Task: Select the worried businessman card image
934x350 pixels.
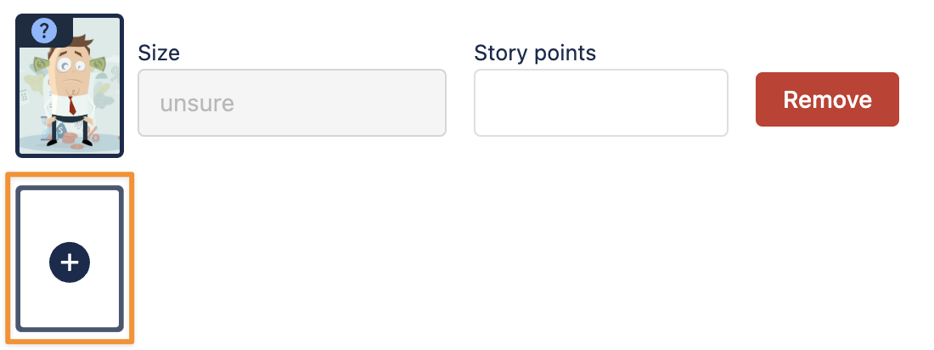Action: coord(70,93)
